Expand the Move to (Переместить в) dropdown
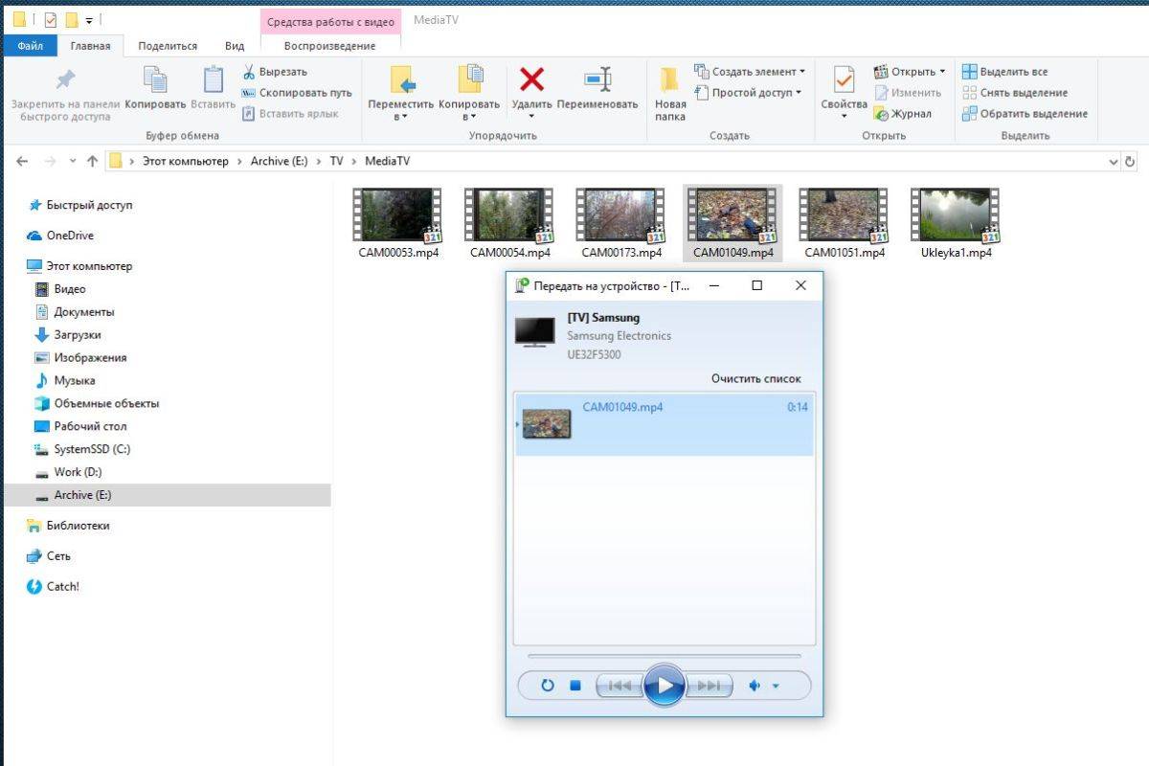1149x766 pixels. [x=400, y=117]
